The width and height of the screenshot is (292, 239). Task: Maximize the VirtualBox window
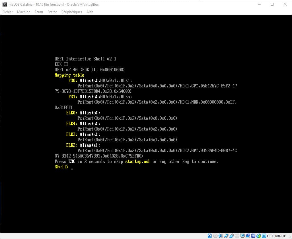[x=272, y=4]
